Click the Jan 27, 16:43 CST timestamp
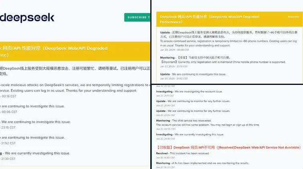 point(165,157)
